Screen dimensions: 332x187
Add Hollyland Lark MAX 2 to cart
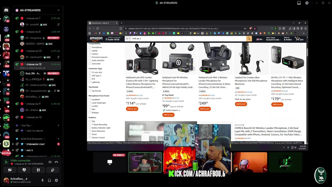pyautogui.click(x=205, y=109)
